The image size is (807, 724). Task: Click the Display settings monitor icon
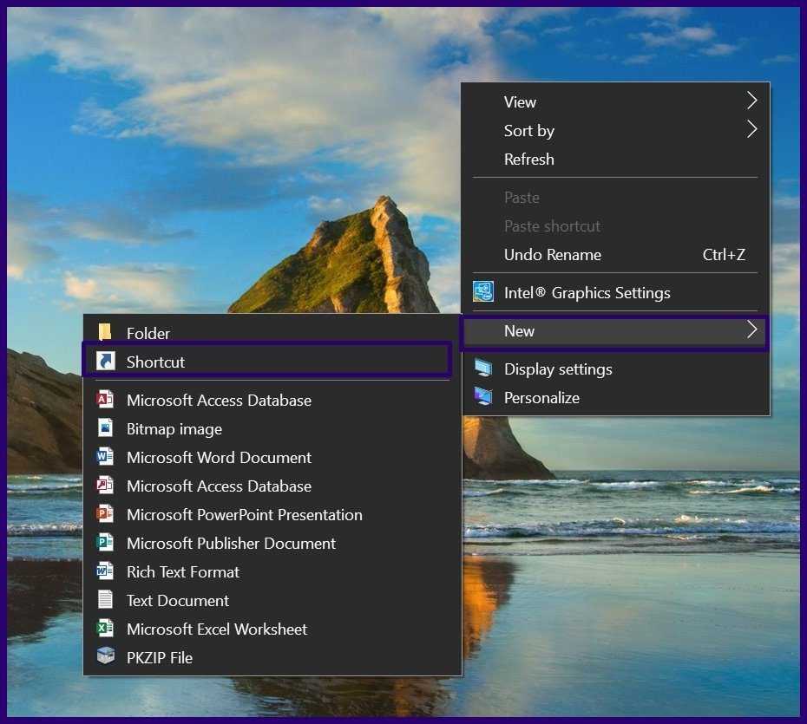[483, 369]
